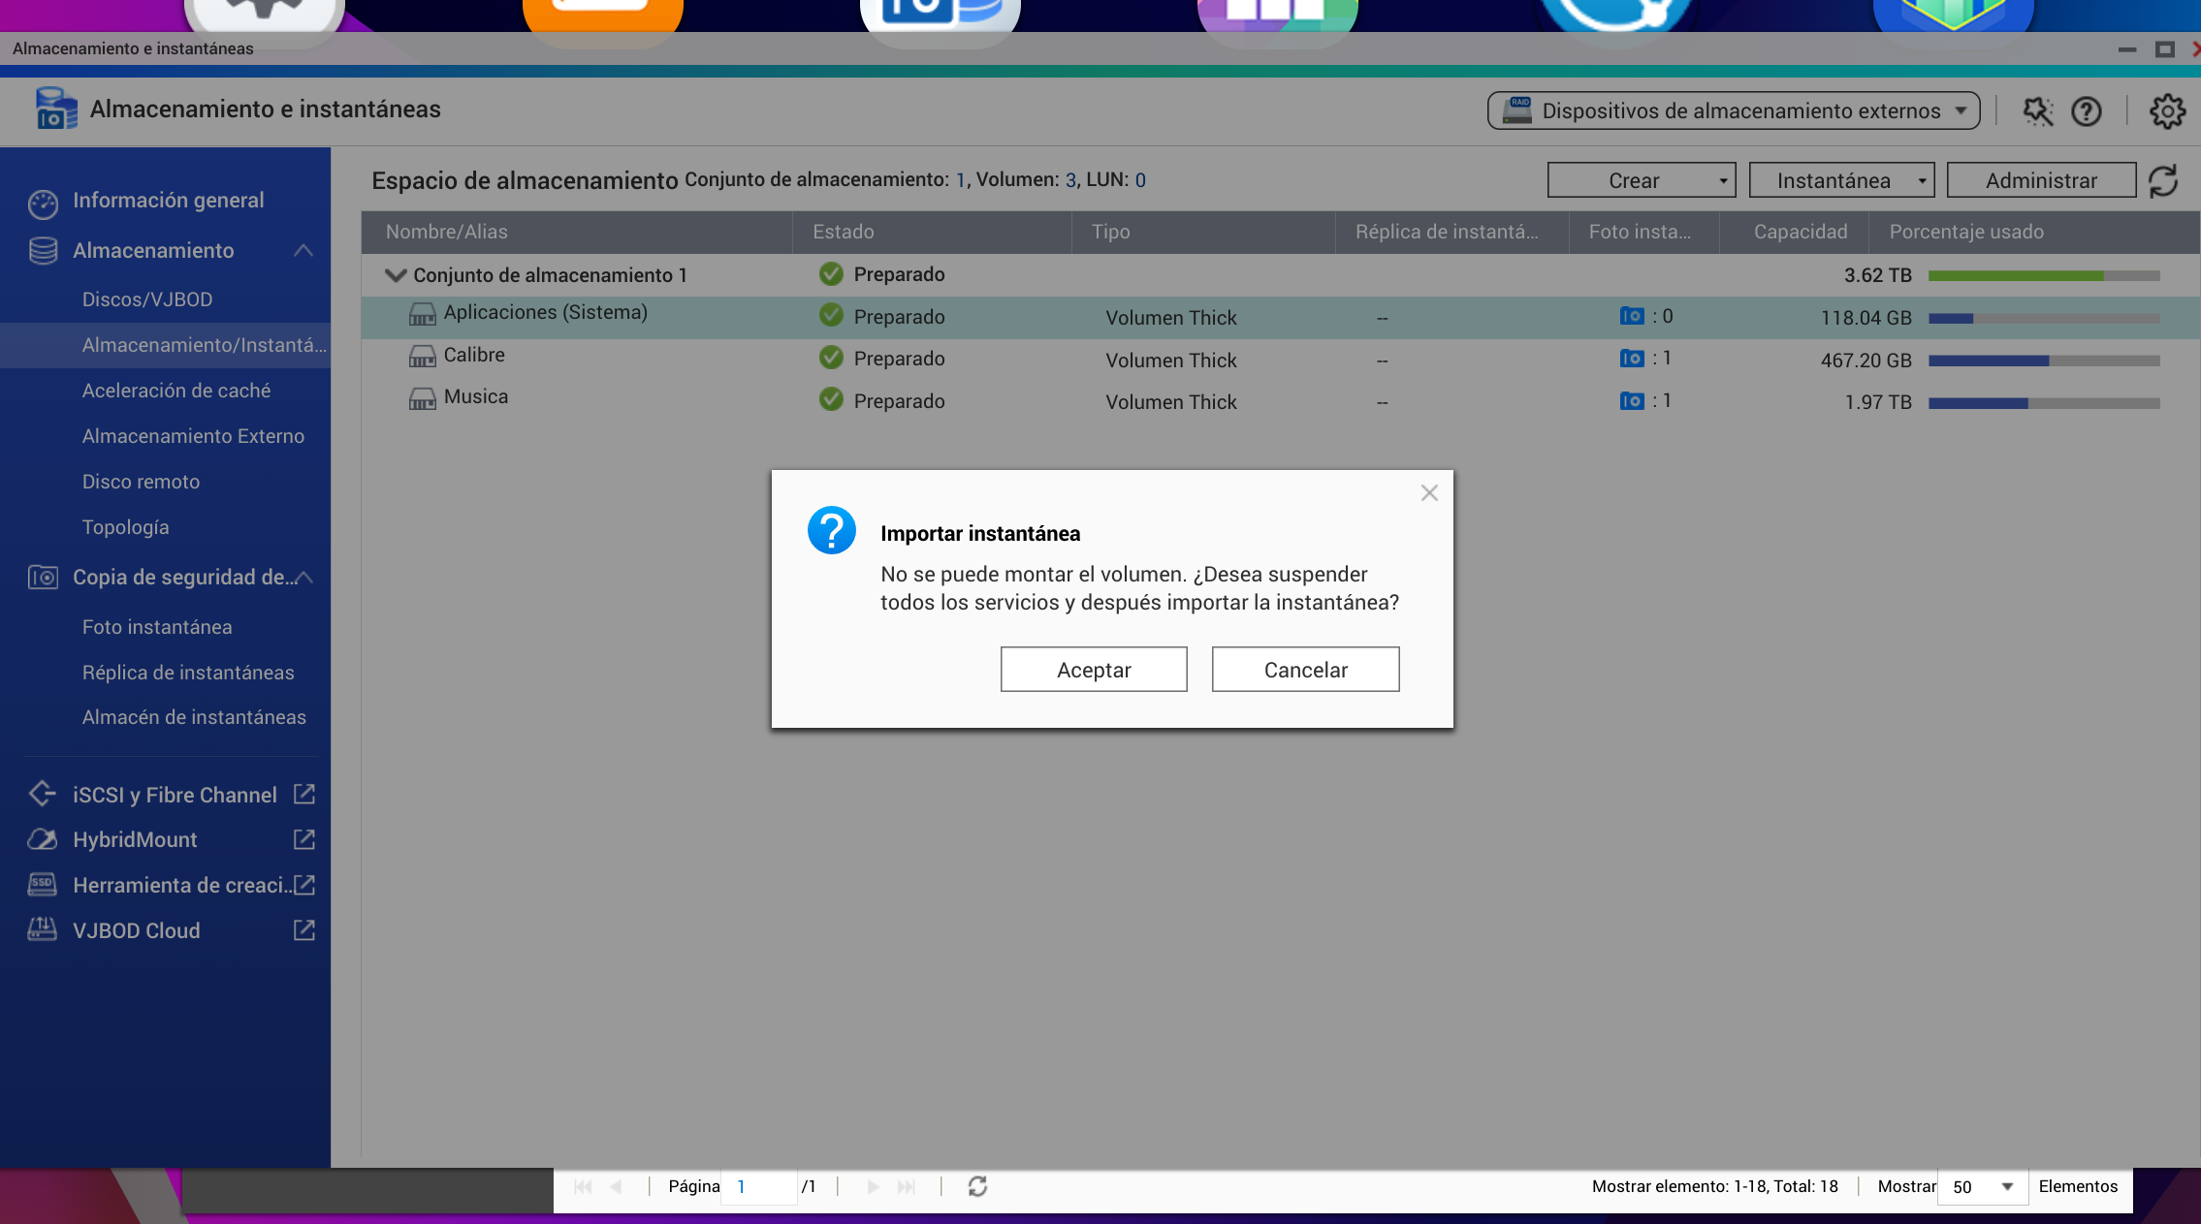Close the Importar instantánea dialog
This screenshot has width=2201, height=1224.
[x=1429, y=493]
